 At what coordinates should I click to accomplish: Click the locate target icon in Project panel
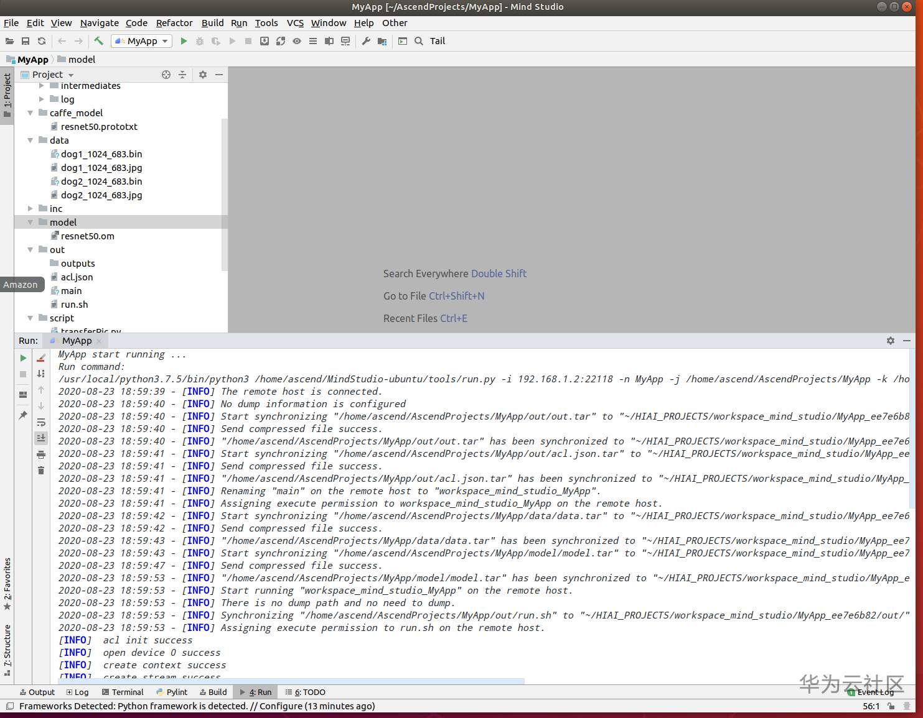tap(166, 75)
